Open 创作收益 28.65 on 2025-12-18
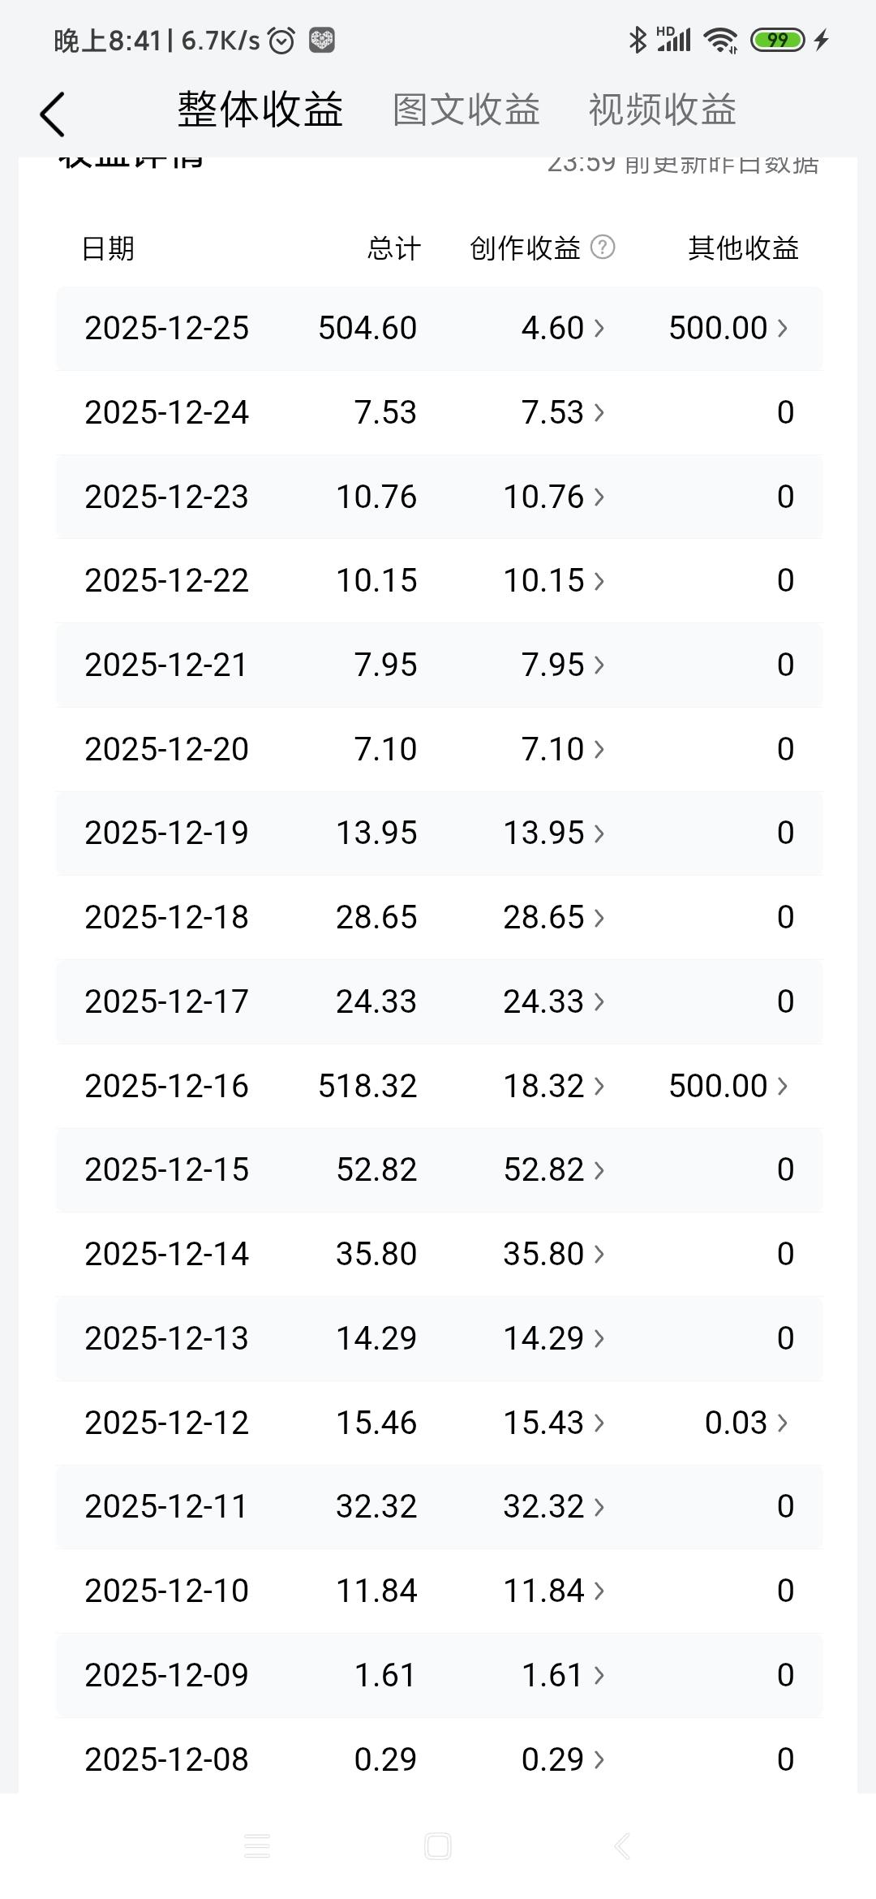This screenshot has width=876, height=1899. coord(554,917)
